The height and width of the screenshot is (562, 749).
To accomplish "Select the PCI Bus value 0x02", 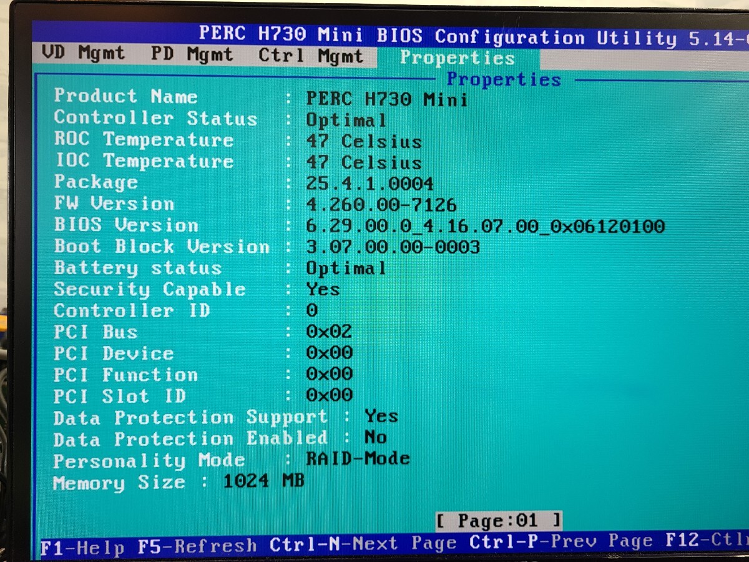I will click(329, 332).
